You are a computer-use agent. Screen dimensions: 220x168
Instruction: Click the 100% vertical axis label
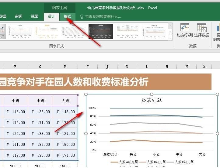[92, 108]
